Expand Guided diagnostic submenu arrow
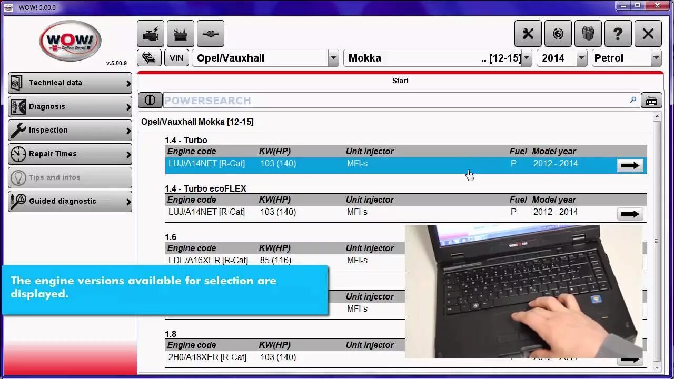This screenshot has width=674, height=379. point(128,202)
